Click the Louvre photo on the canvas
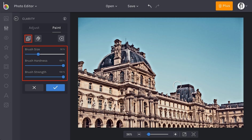Screen dimensions: 252x140 pos(161,73)
